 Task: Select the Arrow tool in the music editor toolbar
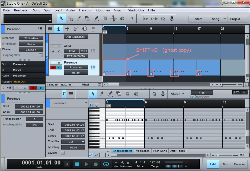point(93,94)
